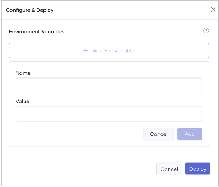Click the Value field label
219x187 pixels.
[x=22, y=101]
